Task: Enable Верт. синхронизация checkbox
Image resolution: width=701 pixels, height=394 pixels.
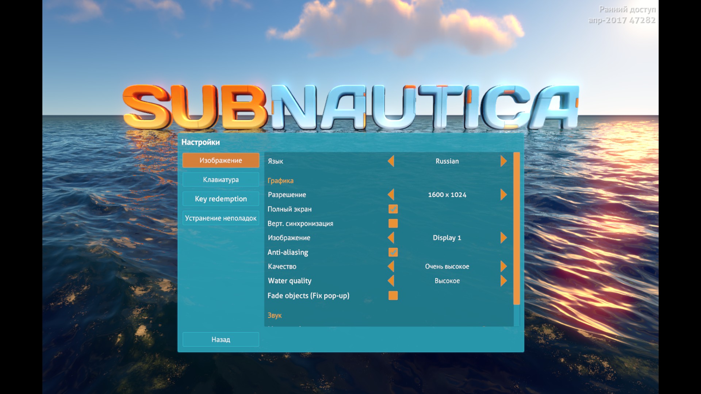Action: 393,223
